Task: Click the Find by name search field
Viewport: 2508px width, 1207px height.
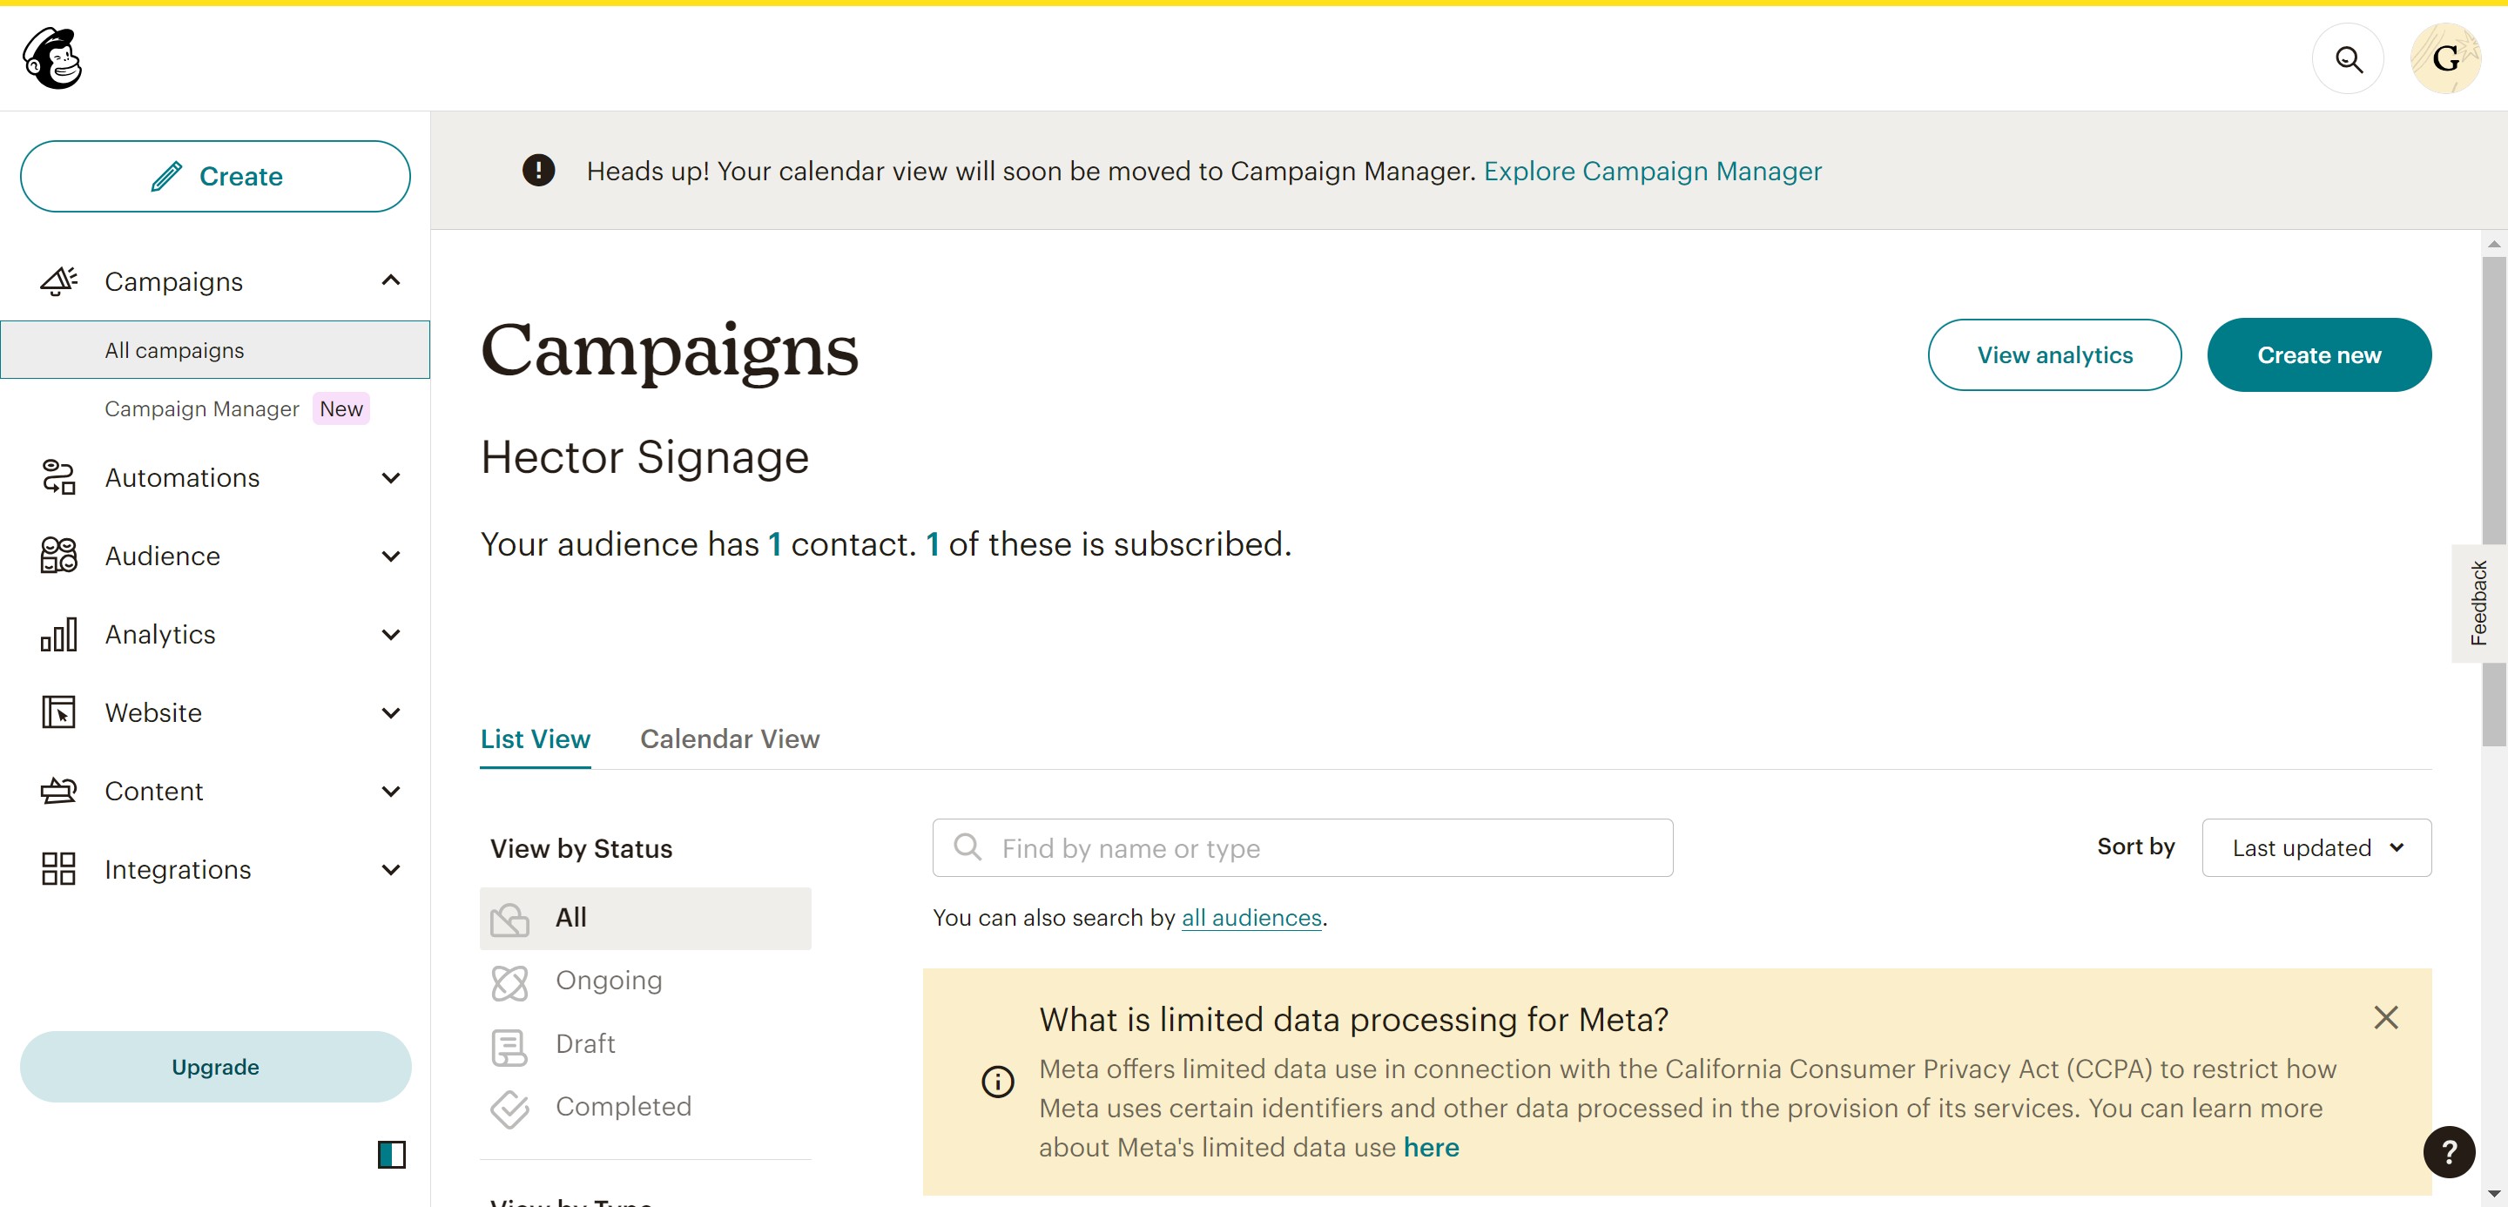Action: (1302, 848)
